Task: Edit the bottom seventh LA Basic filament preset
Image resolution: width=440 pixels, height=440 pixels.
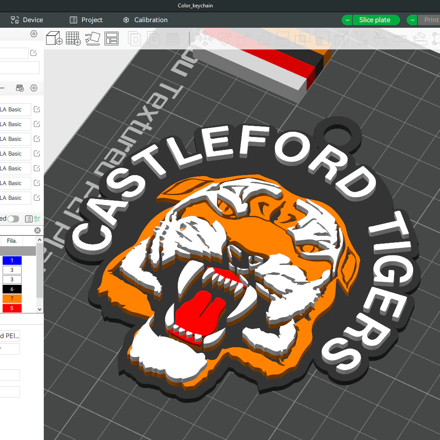Action: coord(37,198)
